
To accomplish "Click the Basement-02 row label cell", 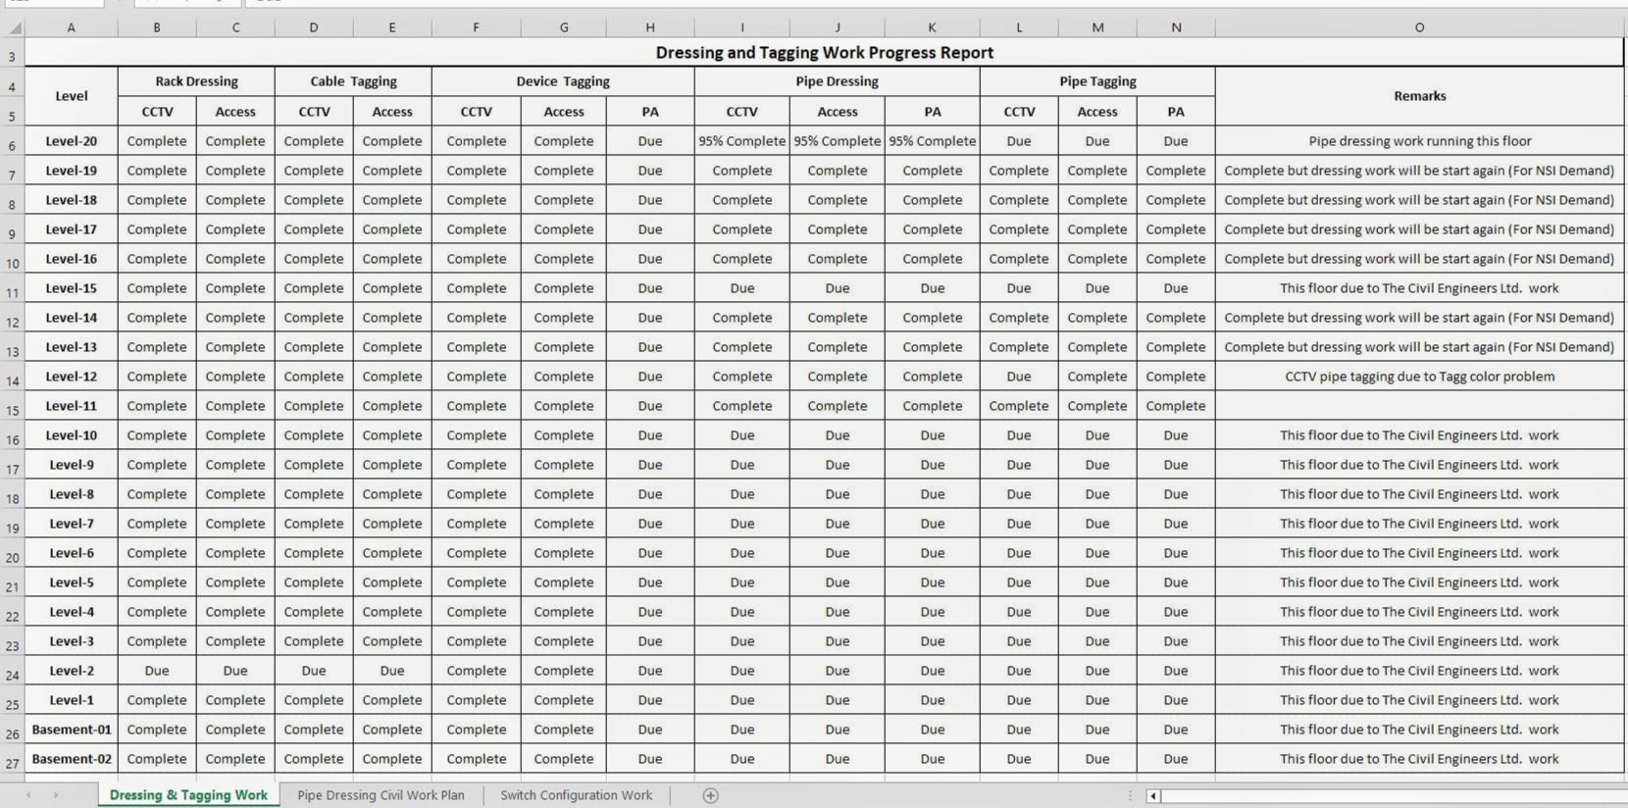I will 72,759.
